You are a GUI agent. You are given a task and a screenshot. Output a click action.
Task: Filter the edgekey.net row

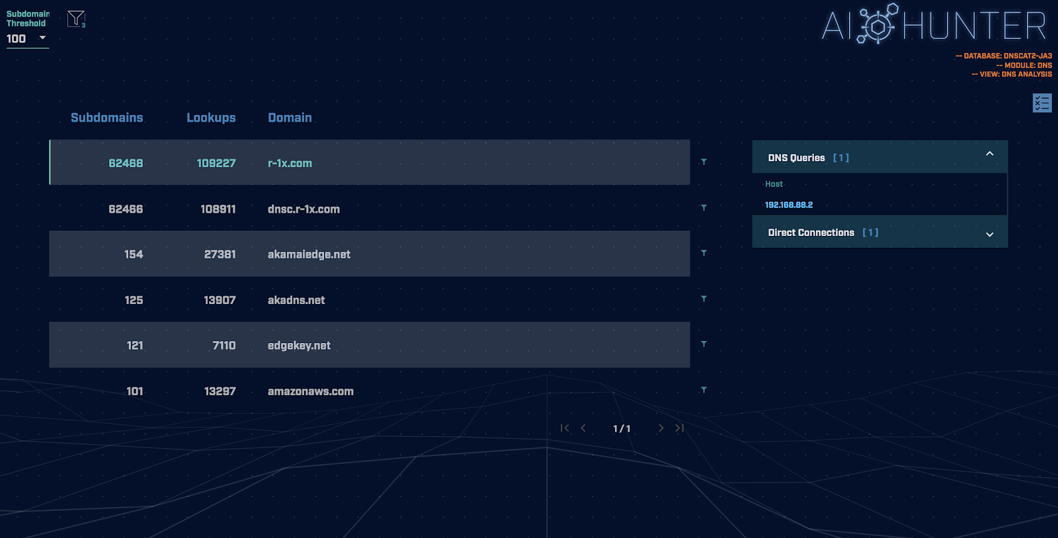(x=704, y=344)
